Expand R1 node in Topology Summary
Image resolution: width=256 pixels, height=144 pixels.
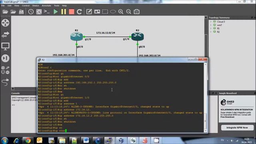tap(211, 28)
